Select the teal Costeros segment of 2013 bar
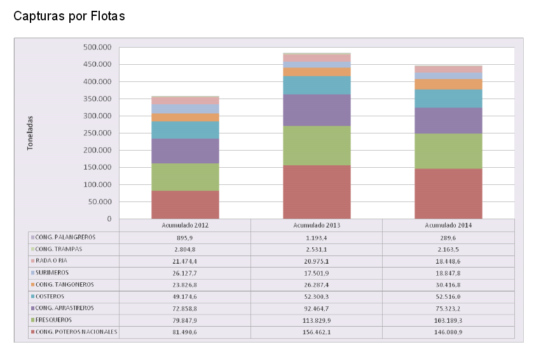 [x=317, y=85]
